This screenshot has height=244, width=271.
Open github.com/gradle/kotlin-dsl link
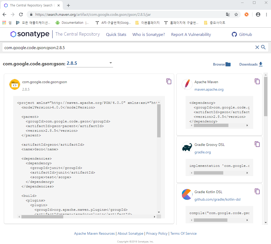(x=217, y=199)
